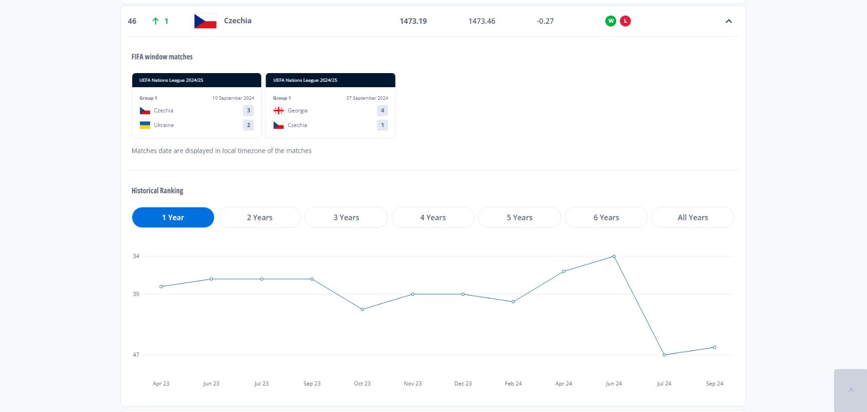Click Czechia flag in Czechia–Ukraine card
Screen dimensions: 867x412
pyautogui.click(x=145, y=110)
